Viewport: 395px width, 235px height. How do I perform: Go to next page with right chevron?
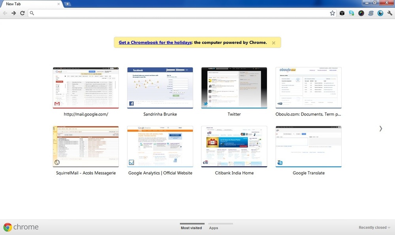(380, 128)
